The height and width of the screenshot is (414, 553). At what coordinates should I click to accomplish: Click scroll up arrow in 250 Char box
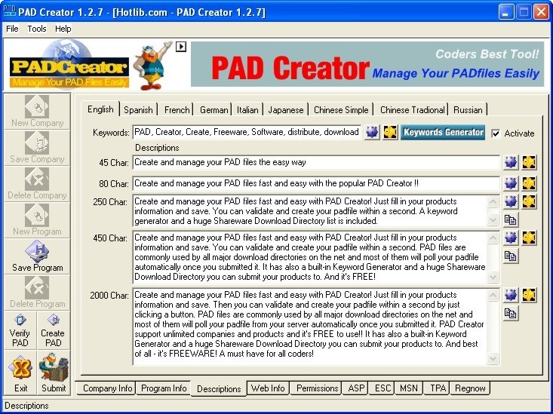tap(493, 201)
